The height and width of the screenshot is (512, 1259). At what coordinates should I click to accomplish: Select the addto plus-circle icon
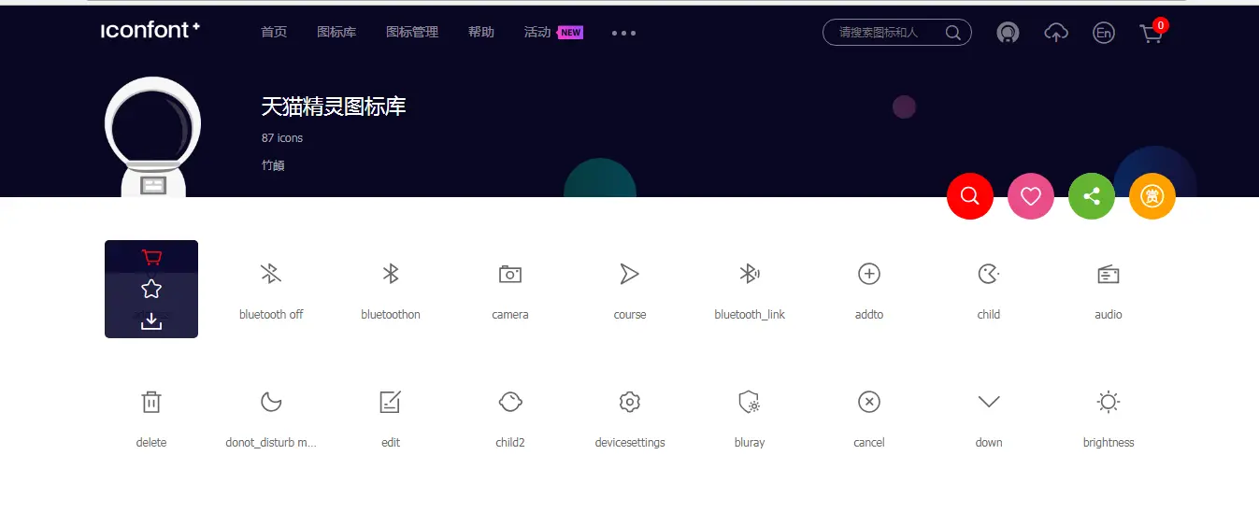tap(869, 274)
